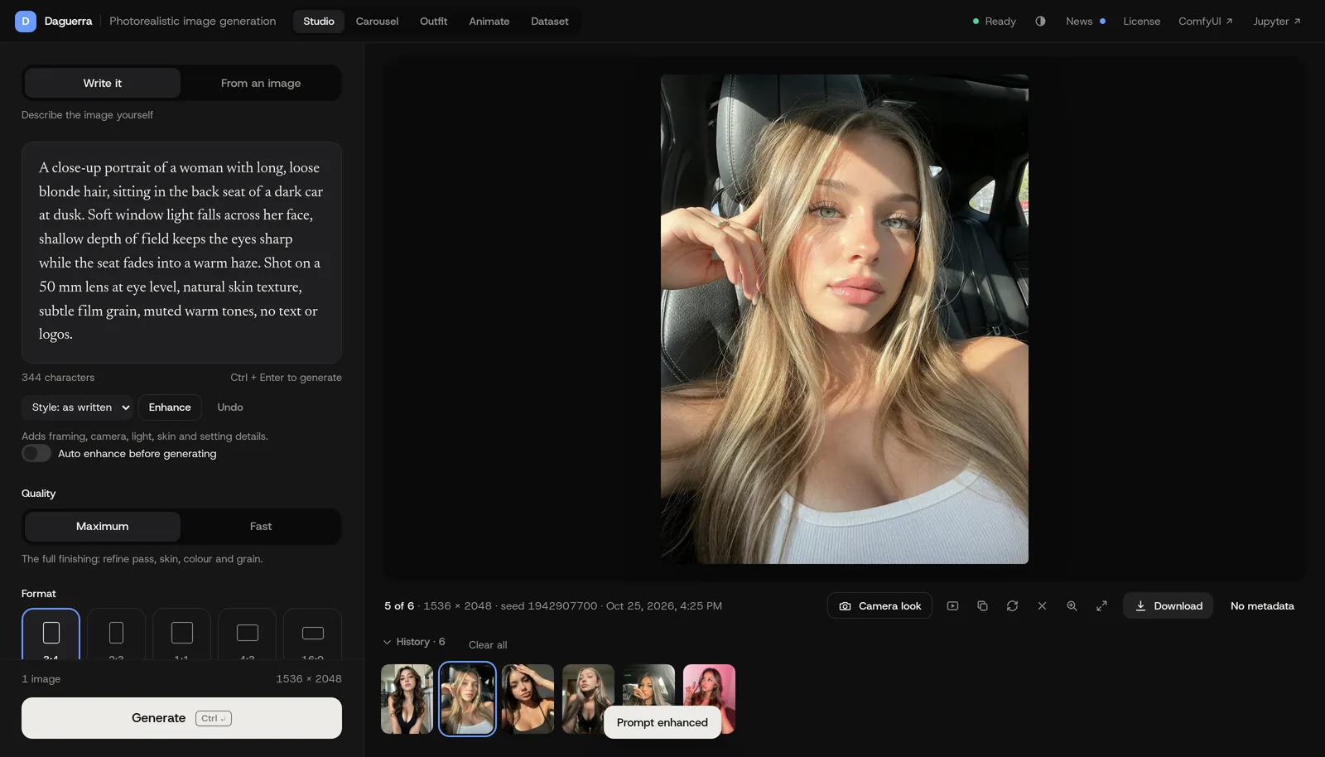Switch to Write it mode
The image size is (1325, 757).
[103, 83]
